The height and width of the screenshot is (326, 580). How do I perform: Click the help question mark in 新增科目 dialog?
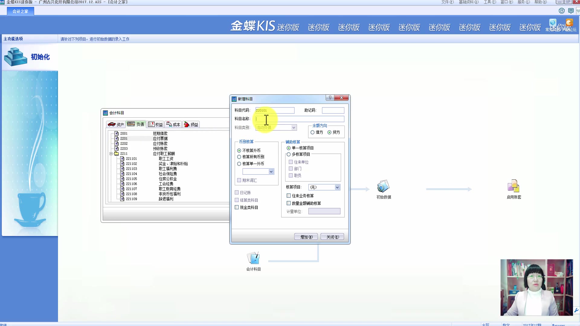tap(330, 98)
